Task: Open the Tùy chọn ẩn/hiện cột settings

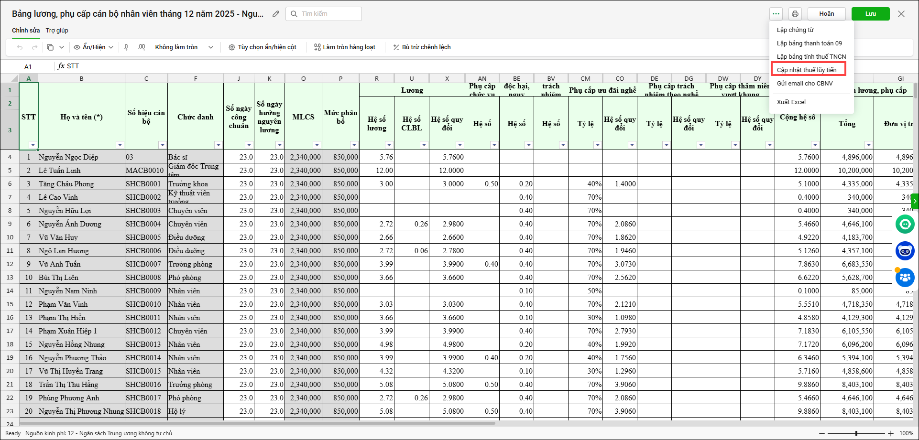Action: [263, 47]
